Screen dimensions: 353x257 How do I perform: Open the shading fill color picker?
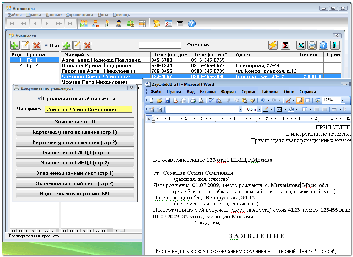(296, 110)
